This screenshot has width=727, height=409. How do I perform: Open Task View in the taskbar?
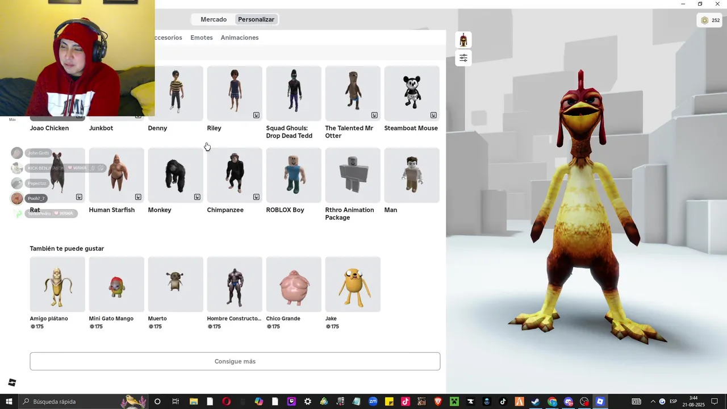pyautogui.click(x=176, y=402)
